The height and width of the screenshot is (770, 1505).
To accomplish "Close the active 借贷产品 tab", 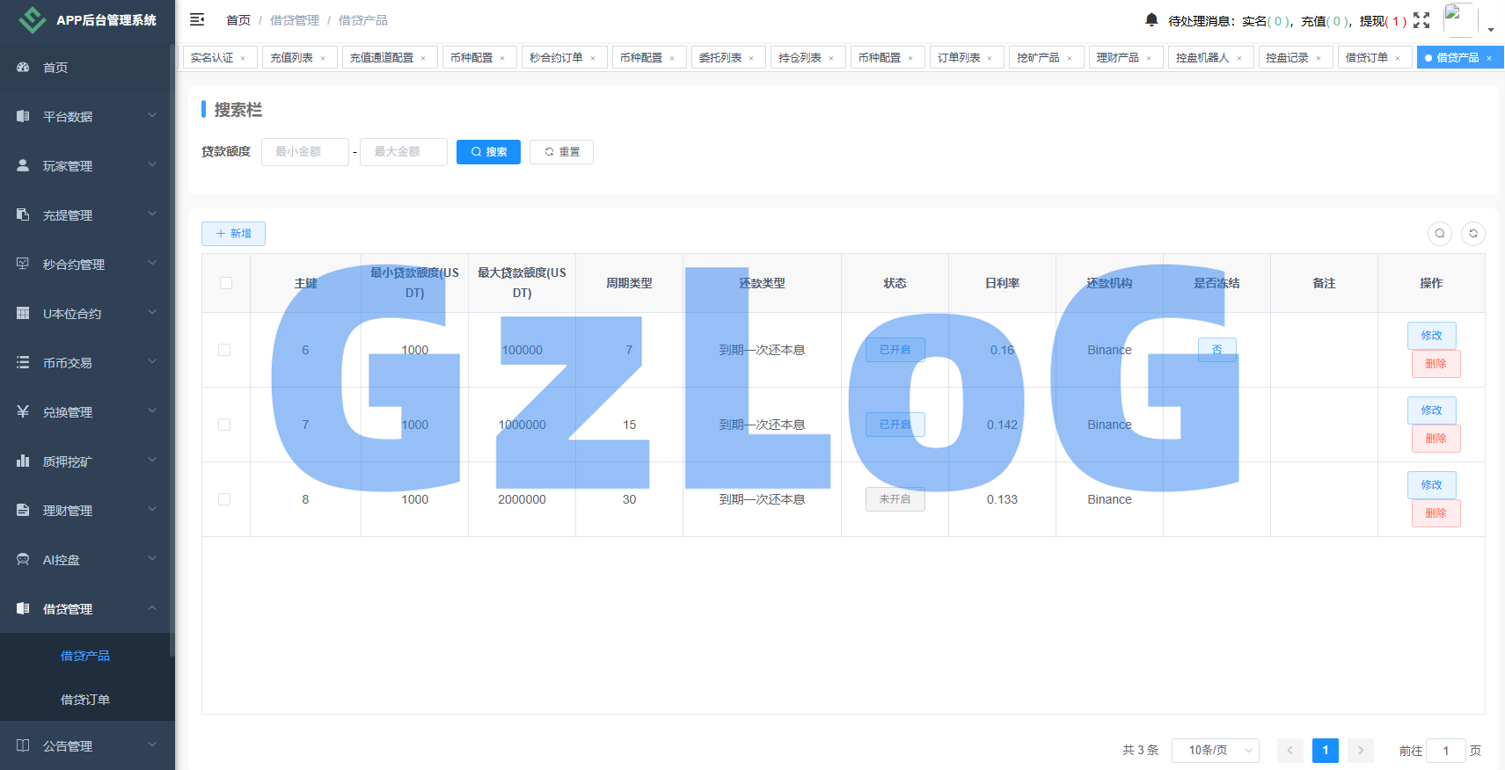I will click(1489, 58).
